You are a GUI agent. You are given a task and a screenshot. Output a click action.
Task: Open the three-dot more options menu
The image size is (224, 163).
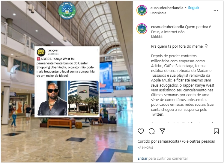pos(216,10)
